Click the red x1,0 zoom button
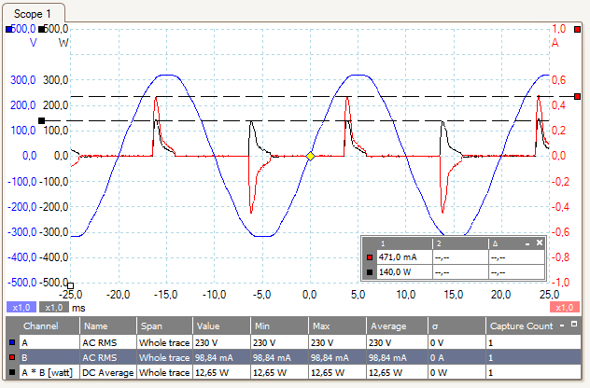The width and height of the screenshot is (590, 388). tap(564, 307)
